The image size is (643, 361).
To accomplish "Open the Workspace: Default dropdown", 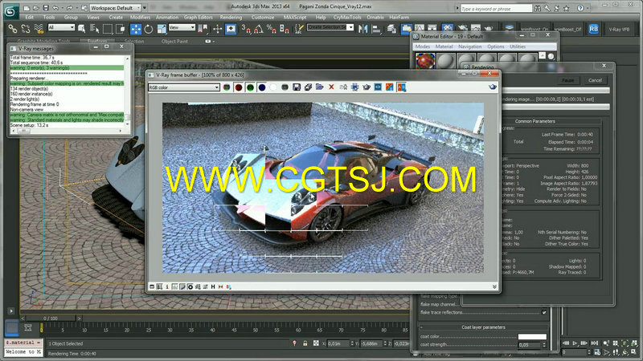I will click(x=115, y=8).
